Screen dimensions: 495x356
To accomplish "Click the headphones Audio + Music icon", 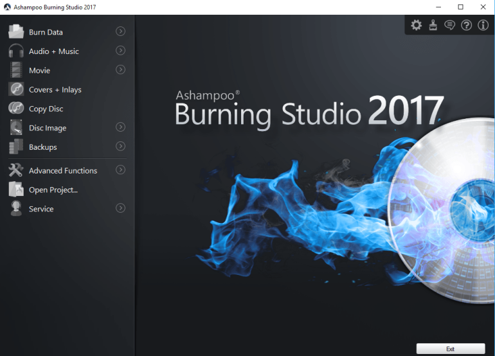I will [16, 51].
